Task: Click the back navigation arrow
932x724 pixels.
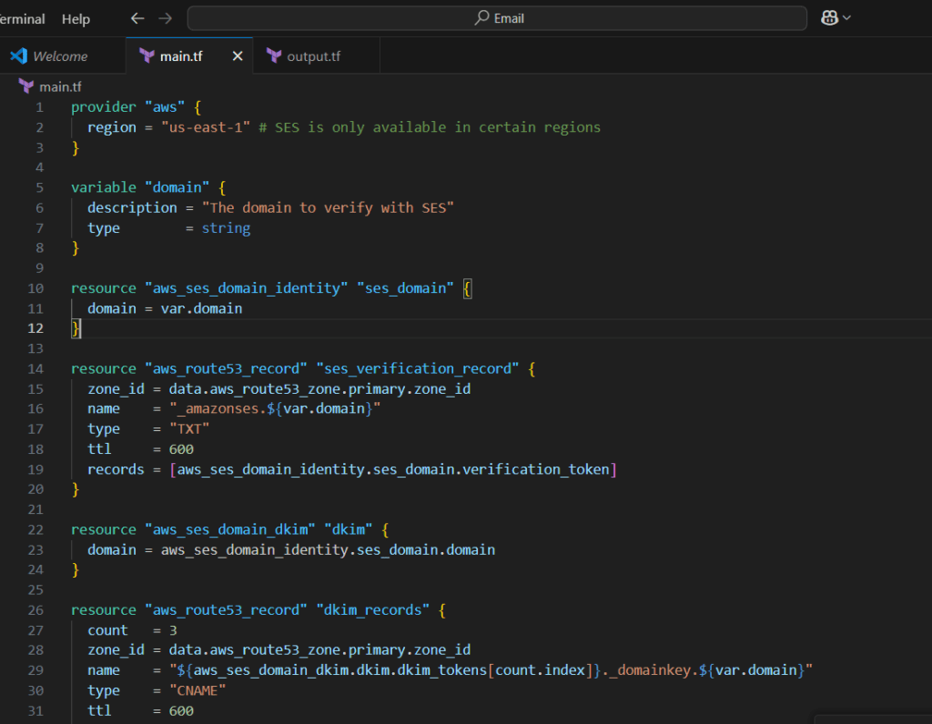Action: coord(137,17)
